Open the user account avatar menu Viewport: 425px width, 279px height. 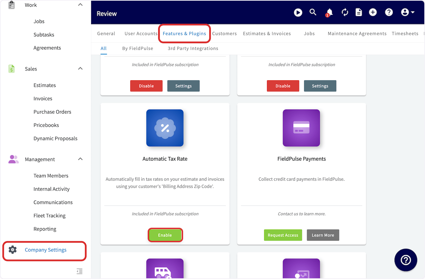coord(408,13)
